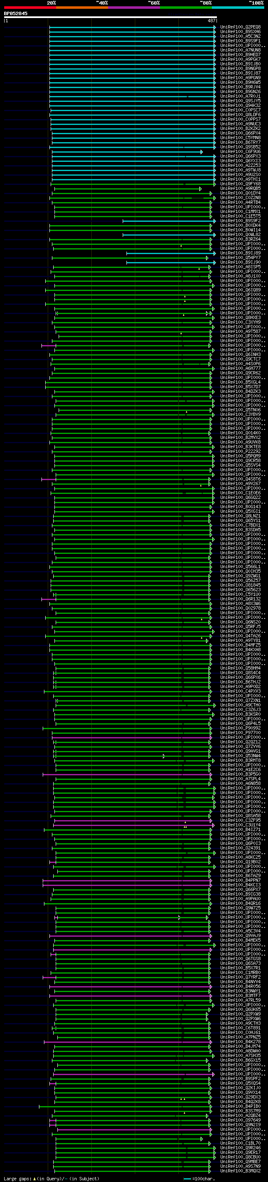Select the UniRef100_A9RQB5 label
Viewport: 268px width, 1182px height.
pos(240,189)
